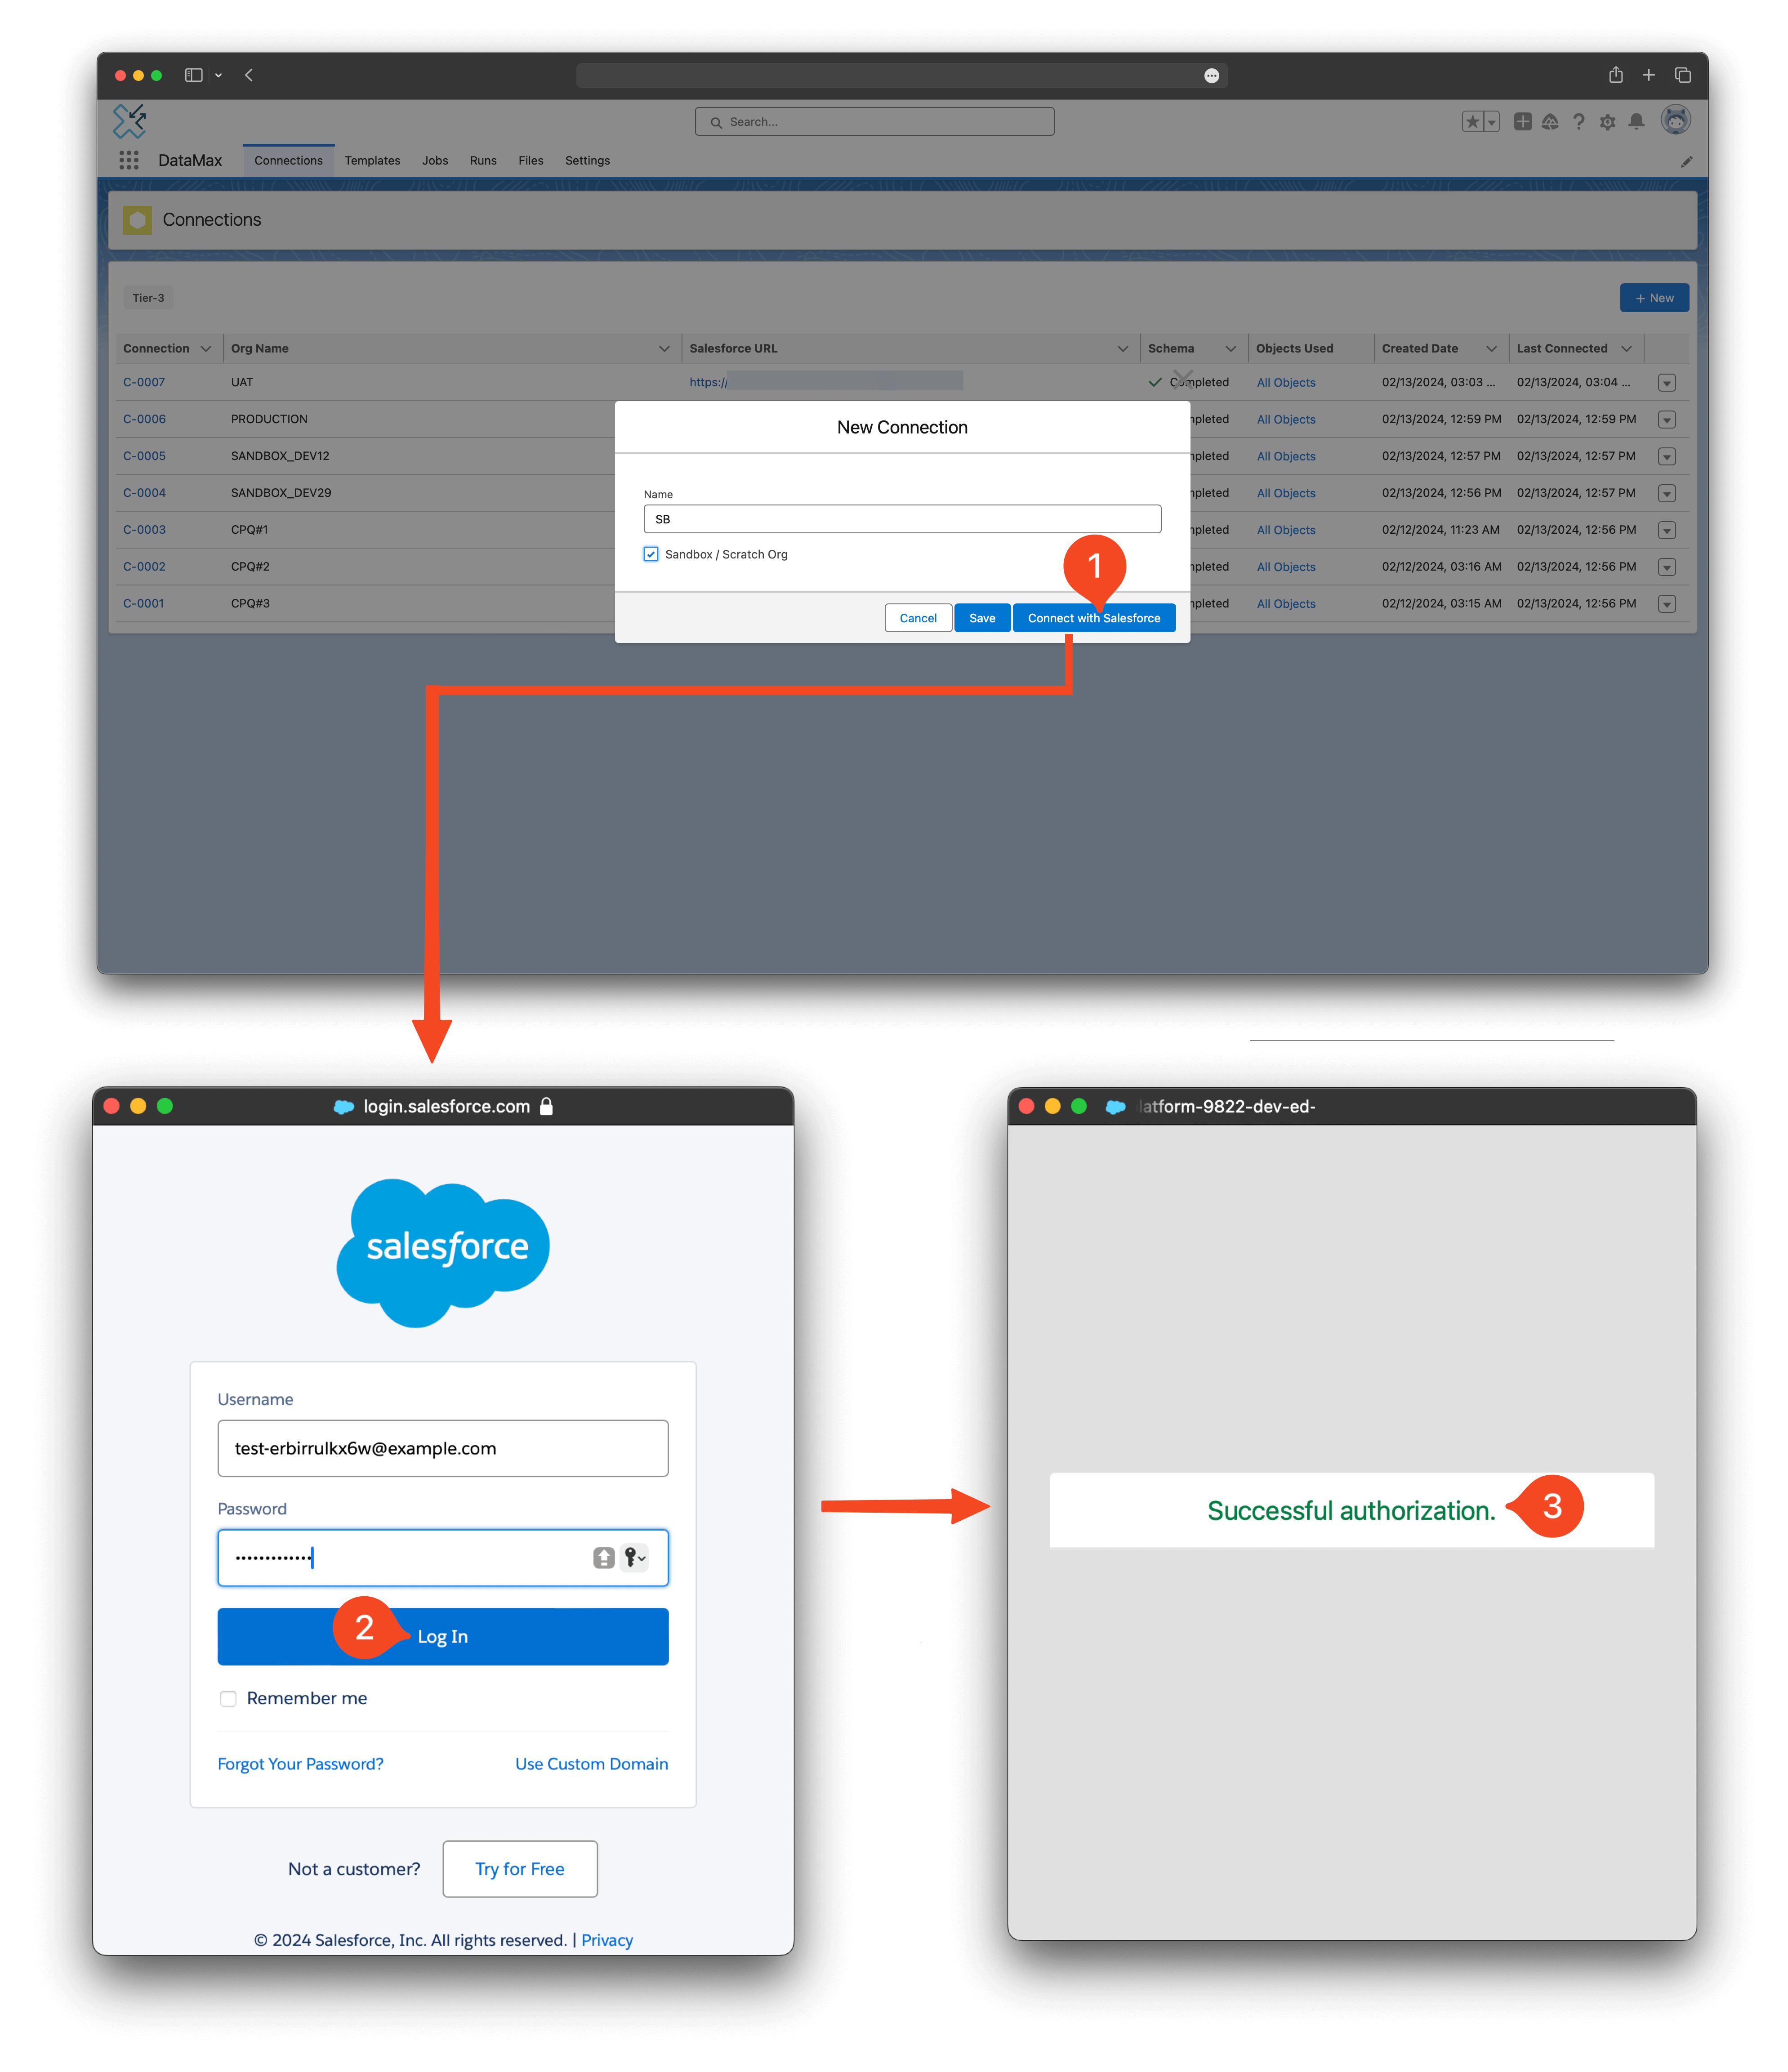Screen dimensions: 1788x2072
Task: Open row actions dropdown for C-0007
Action: pos(1666,383)
